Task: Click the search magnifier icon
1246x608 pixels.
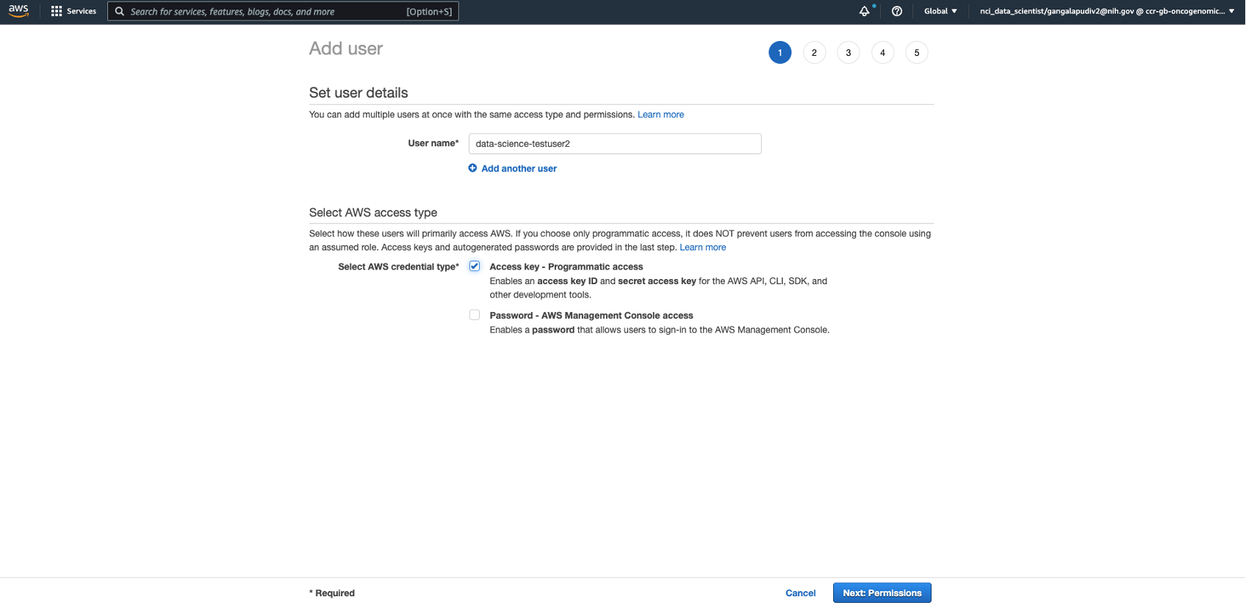Action: point(120,11)
